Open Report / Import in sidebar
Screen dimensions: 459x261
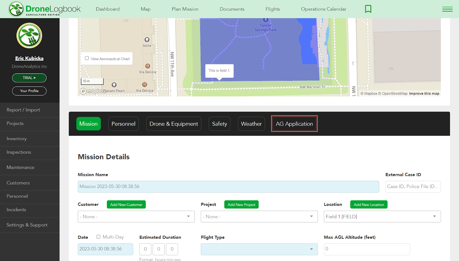30,110
